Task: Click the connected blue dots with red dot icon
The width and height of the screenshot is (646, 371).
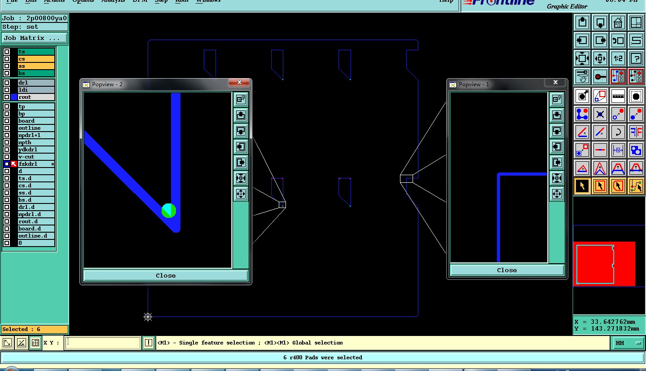Action: pos(582,114)
